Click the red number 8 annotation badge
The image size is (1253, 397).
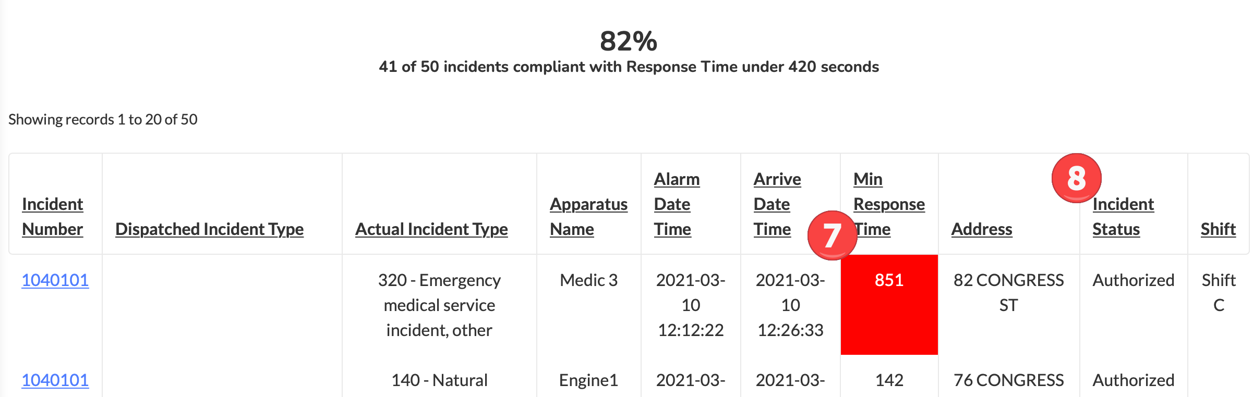1076,178
